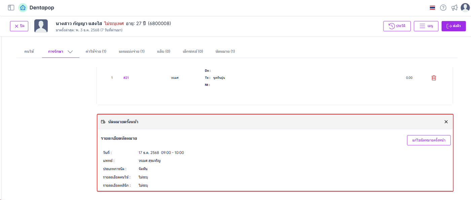Switch to the คนไข้ tab

[x=29, y=51]
